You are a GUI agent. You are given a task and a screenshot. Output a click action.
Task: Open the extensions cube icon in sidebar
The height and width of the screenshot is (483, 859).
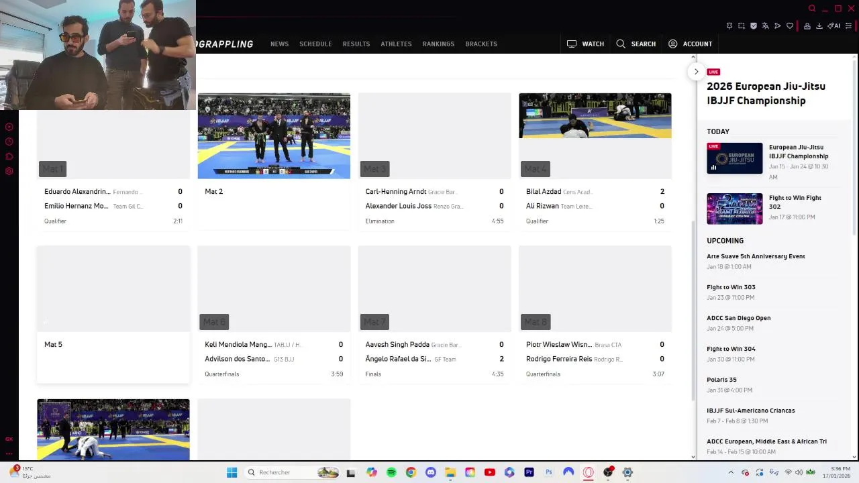[x=9, y=156]
